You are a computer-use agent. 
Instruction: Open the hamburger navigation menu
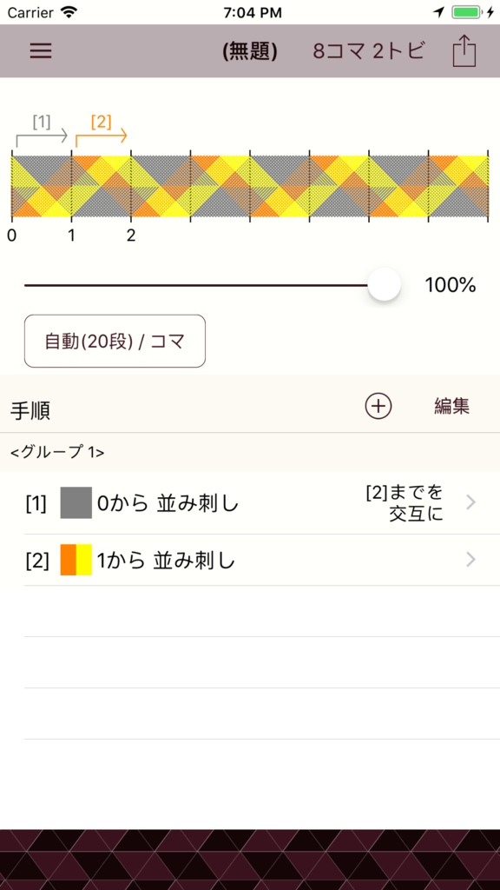[38, 51]
